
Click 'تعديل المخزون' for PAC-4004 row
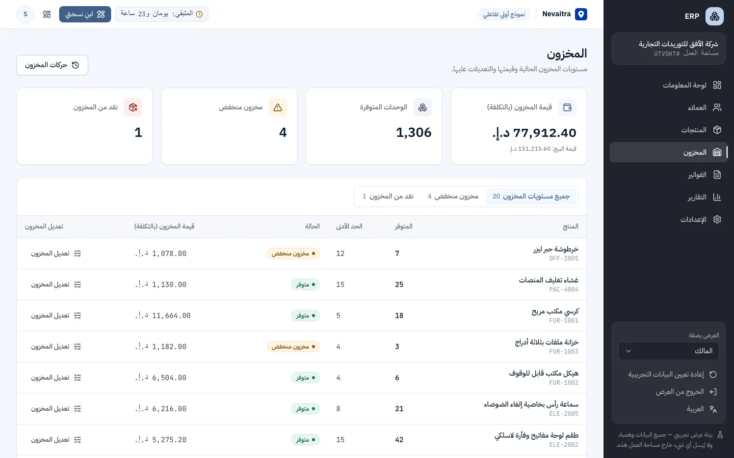tap(56, 284)
